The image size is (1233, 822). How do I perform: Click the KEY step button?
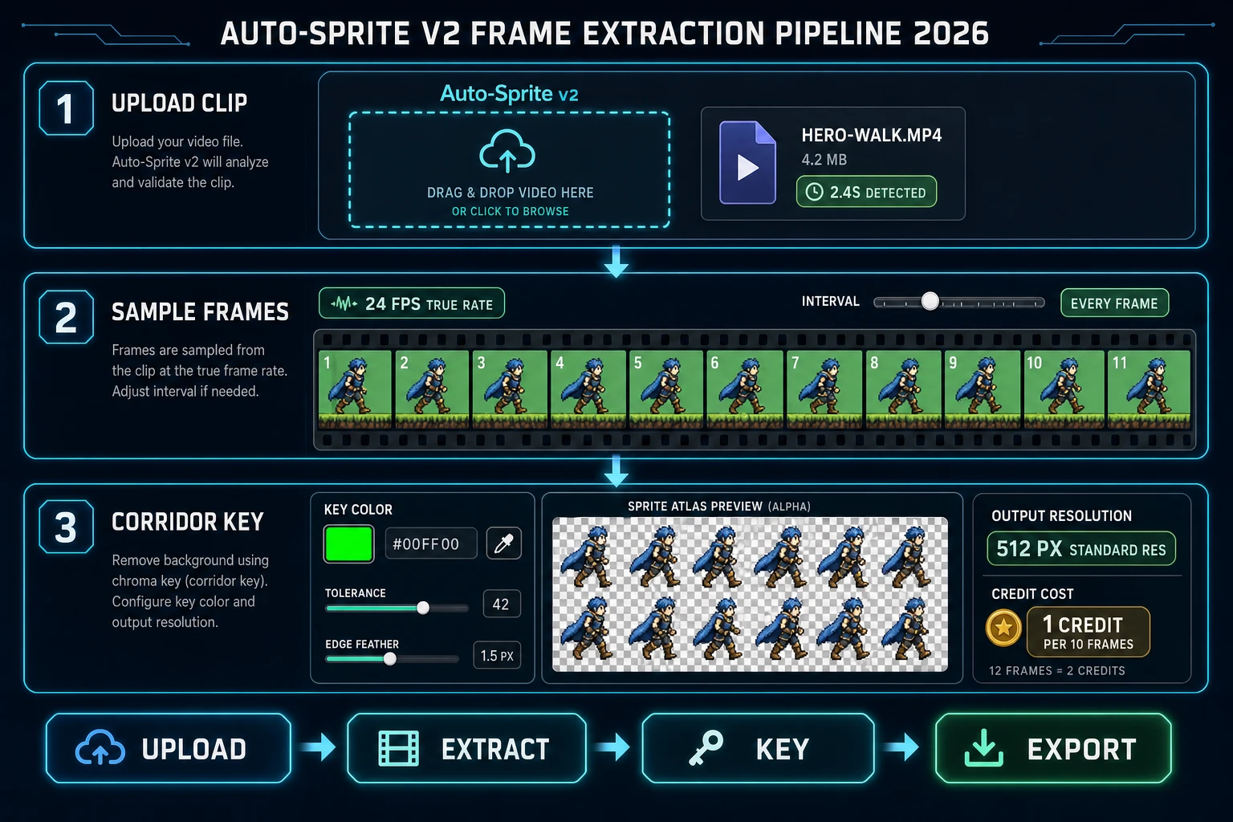(758, 748)
